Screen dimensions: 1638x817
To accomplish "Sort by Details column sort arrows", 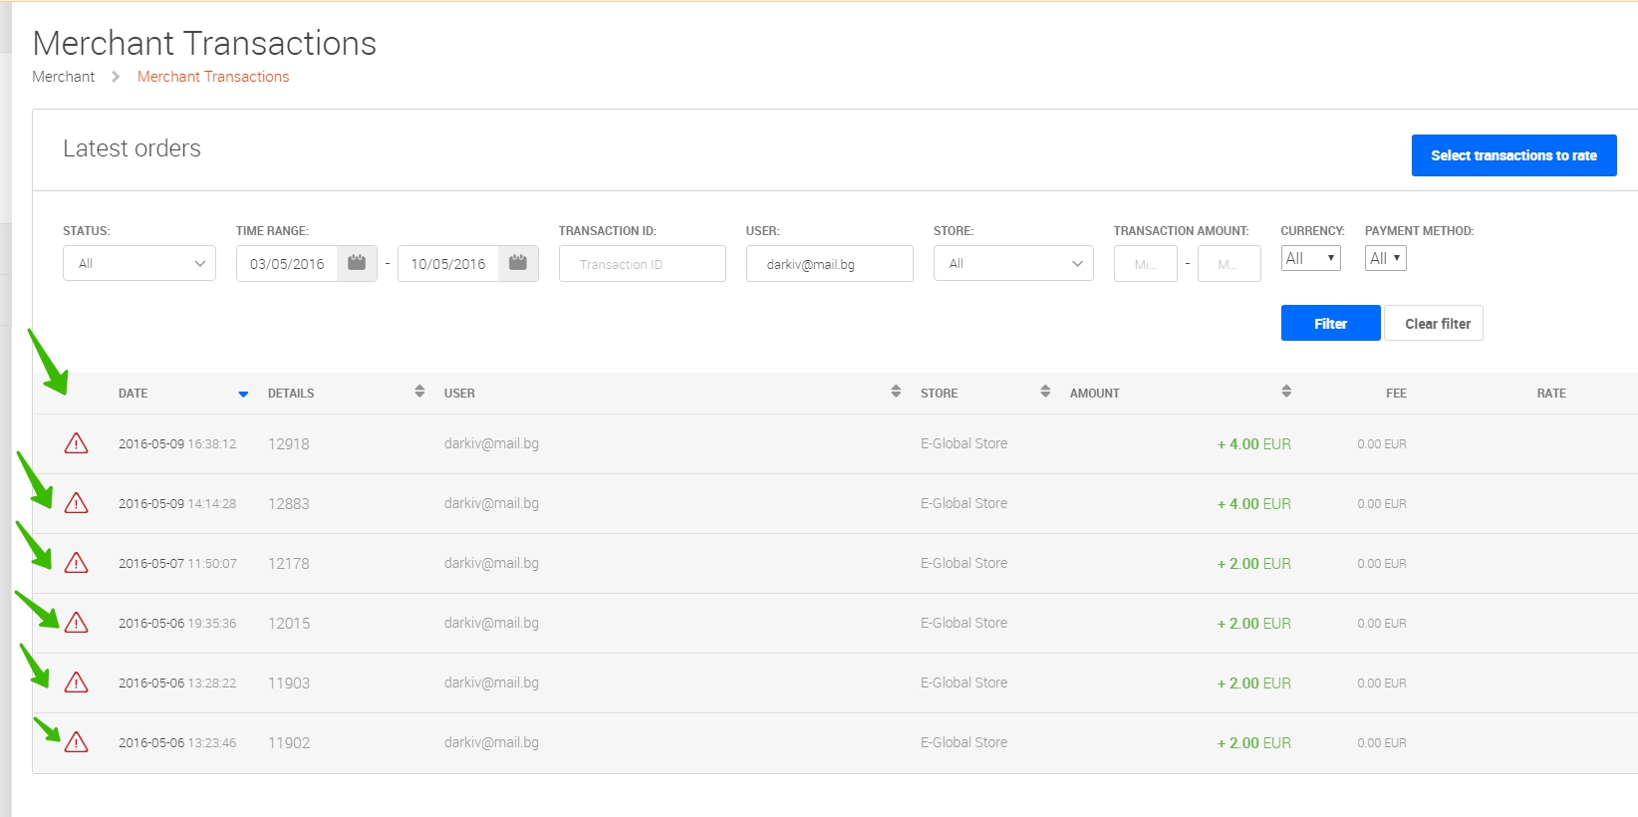I will pyautogui.click(x=419, y=392).
